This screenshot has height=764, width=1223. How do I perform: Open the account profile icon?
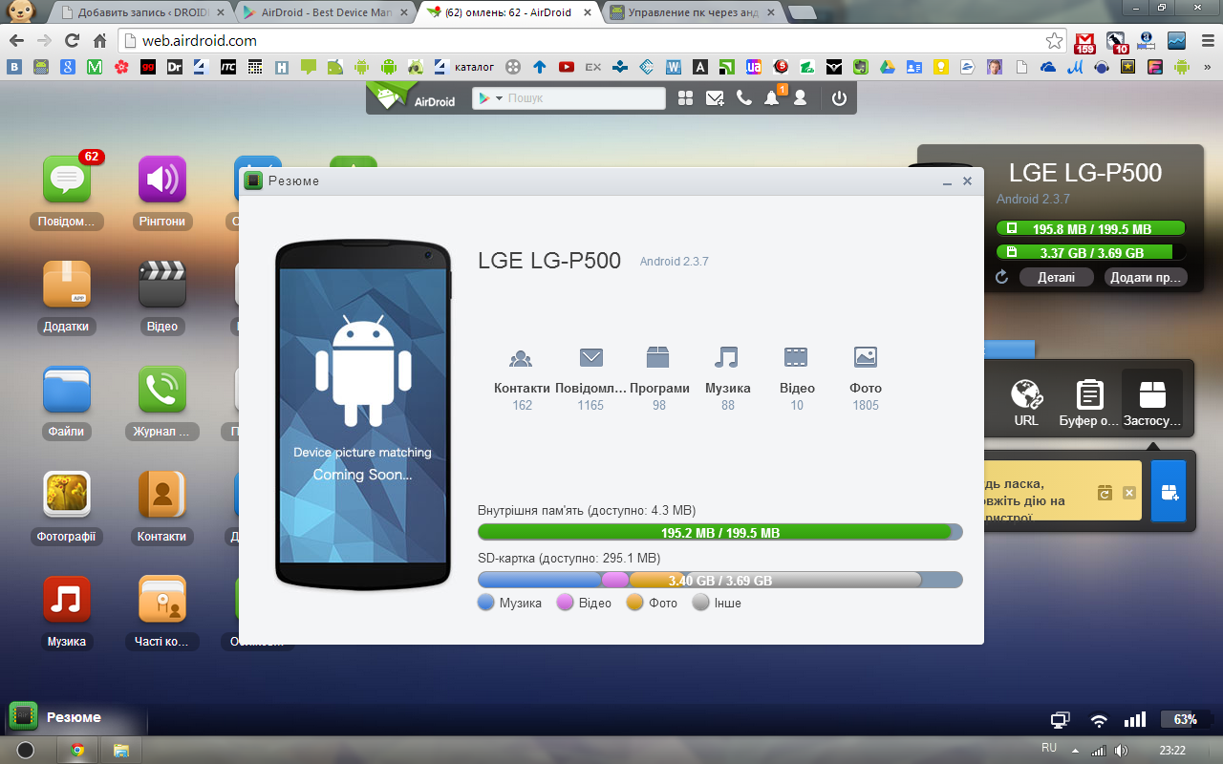coord(801,98)
